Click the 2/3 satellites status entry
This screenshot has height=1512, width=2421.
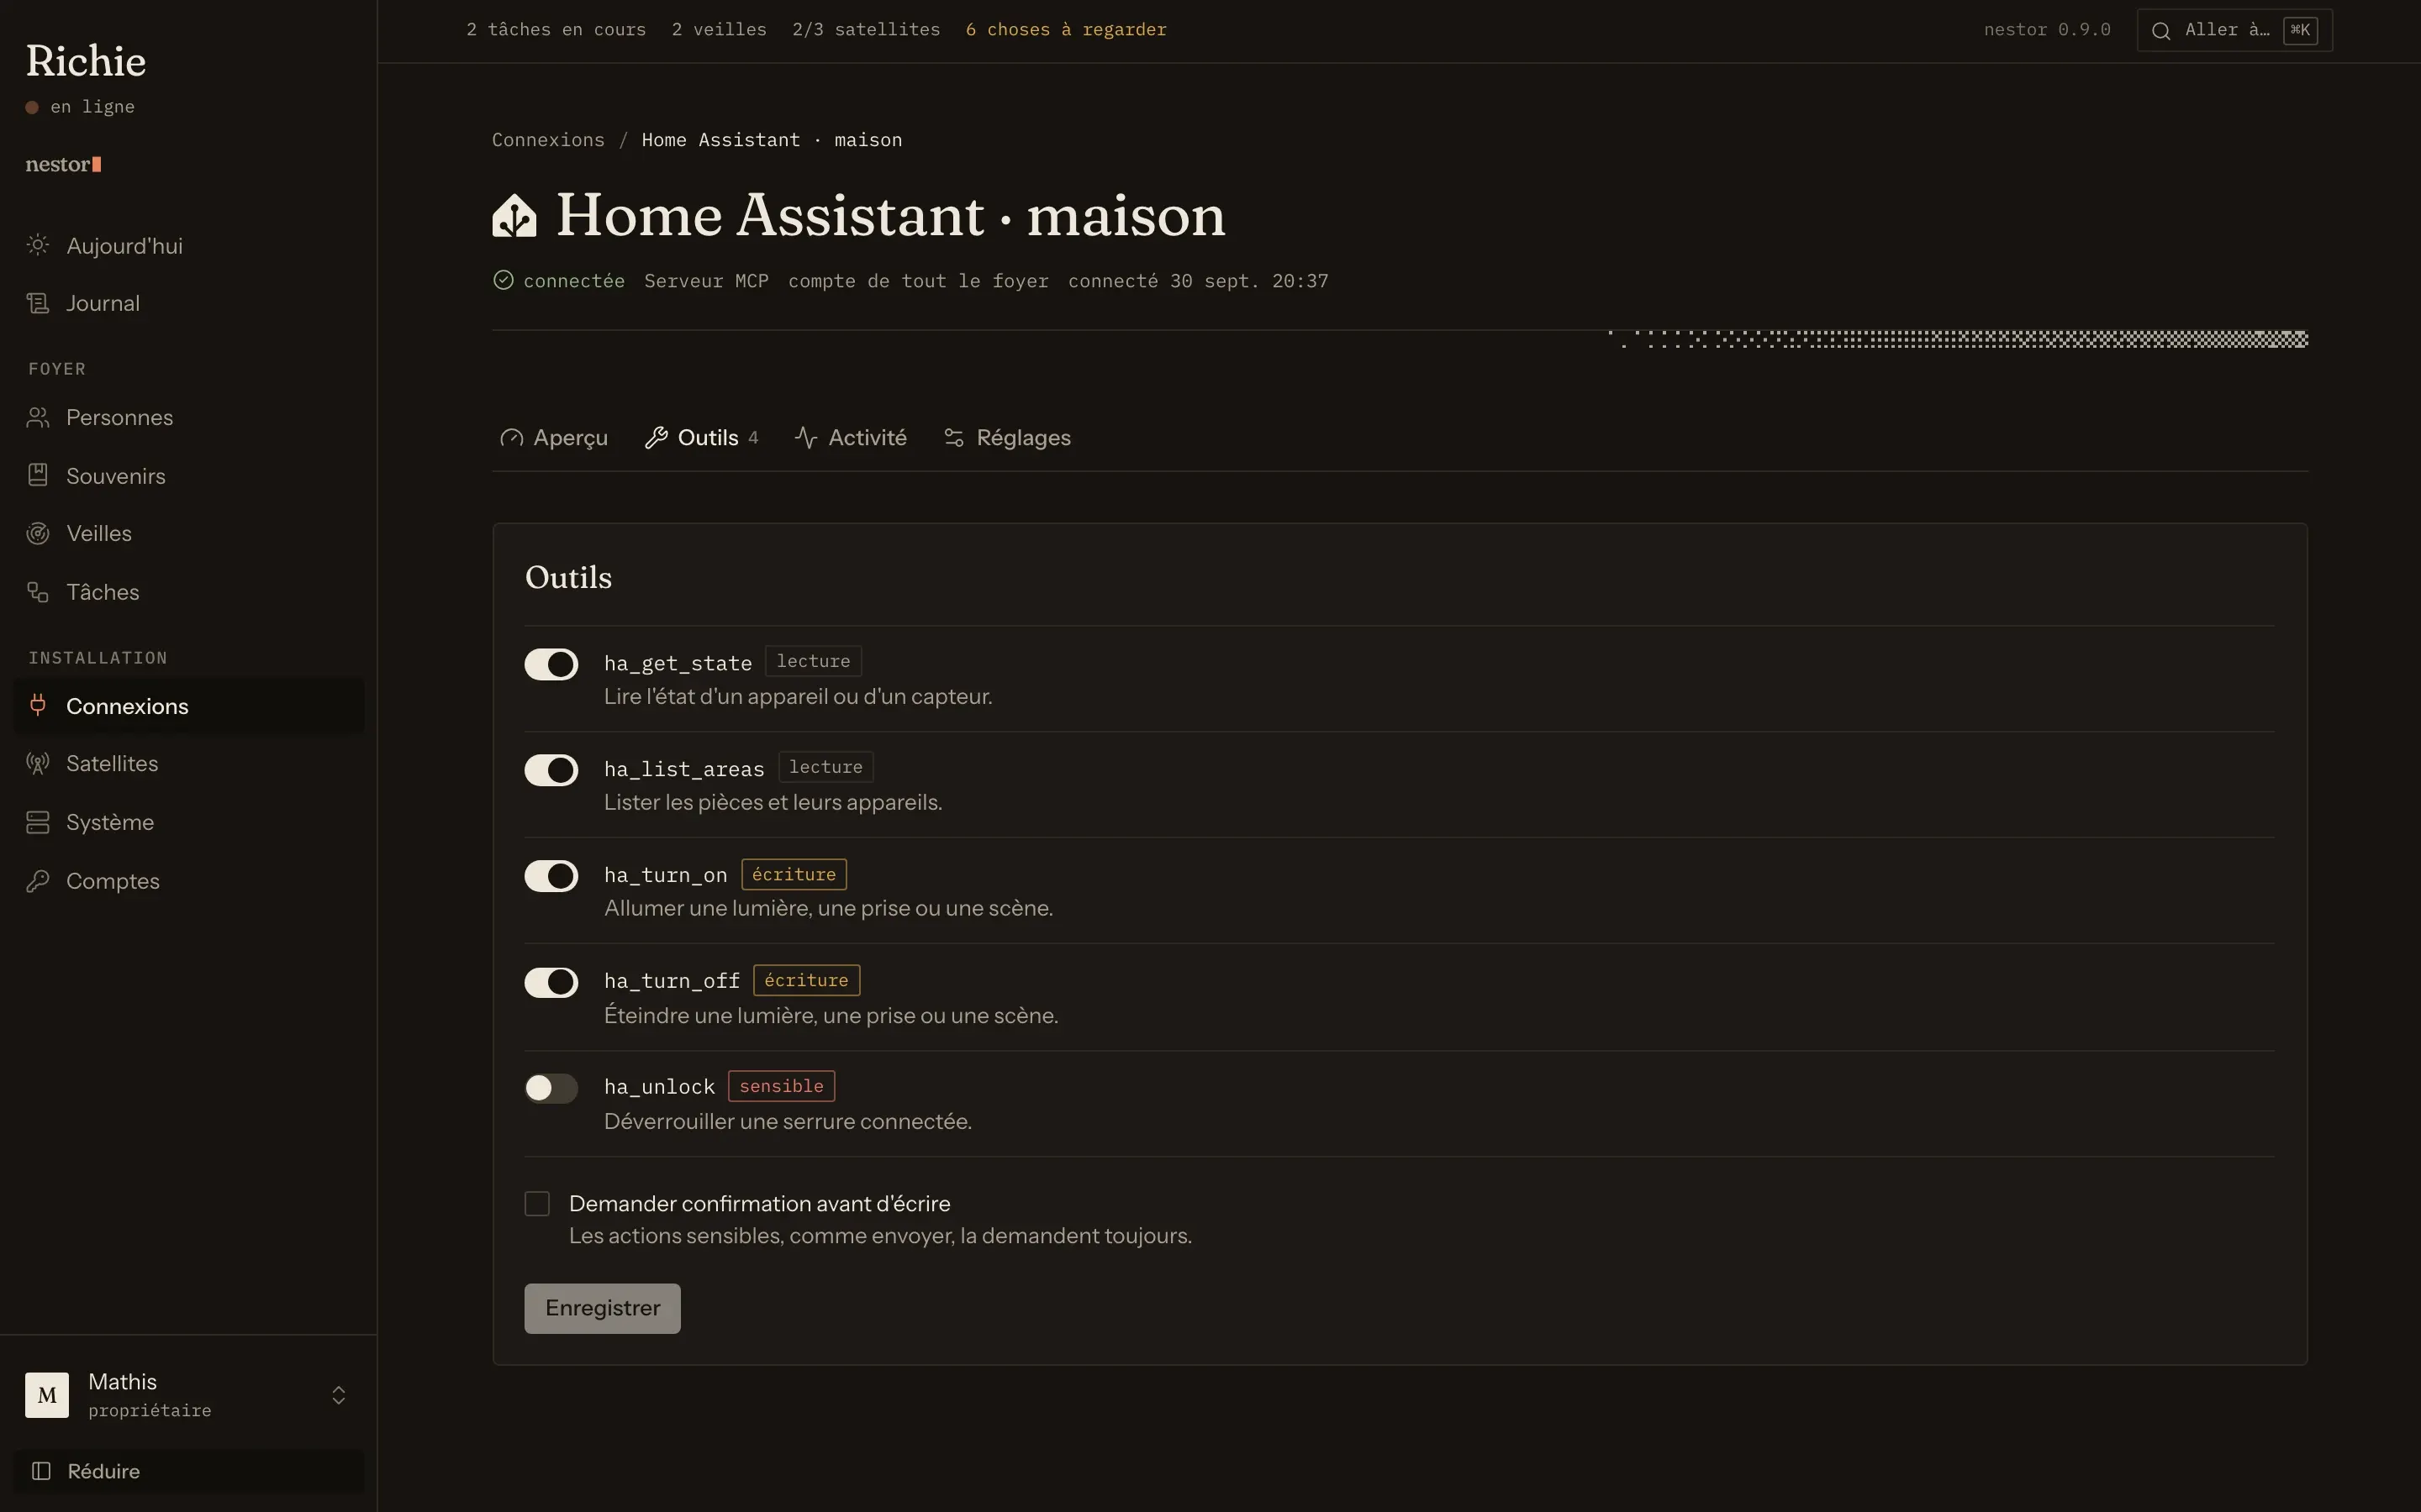(867, 30)
